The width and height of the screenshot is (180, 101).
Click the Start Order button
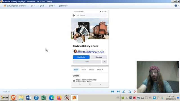pos(81,57)
